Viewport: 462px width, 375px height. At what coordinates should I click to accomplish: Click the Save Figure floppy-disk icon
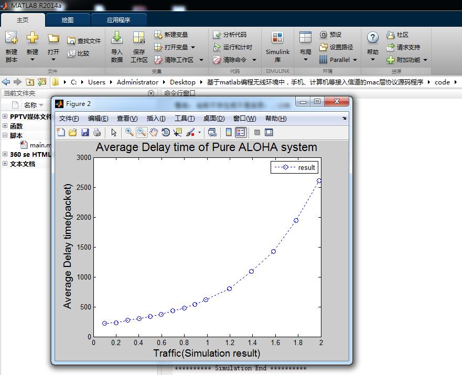pyautogui.click(x=85, y=132)
